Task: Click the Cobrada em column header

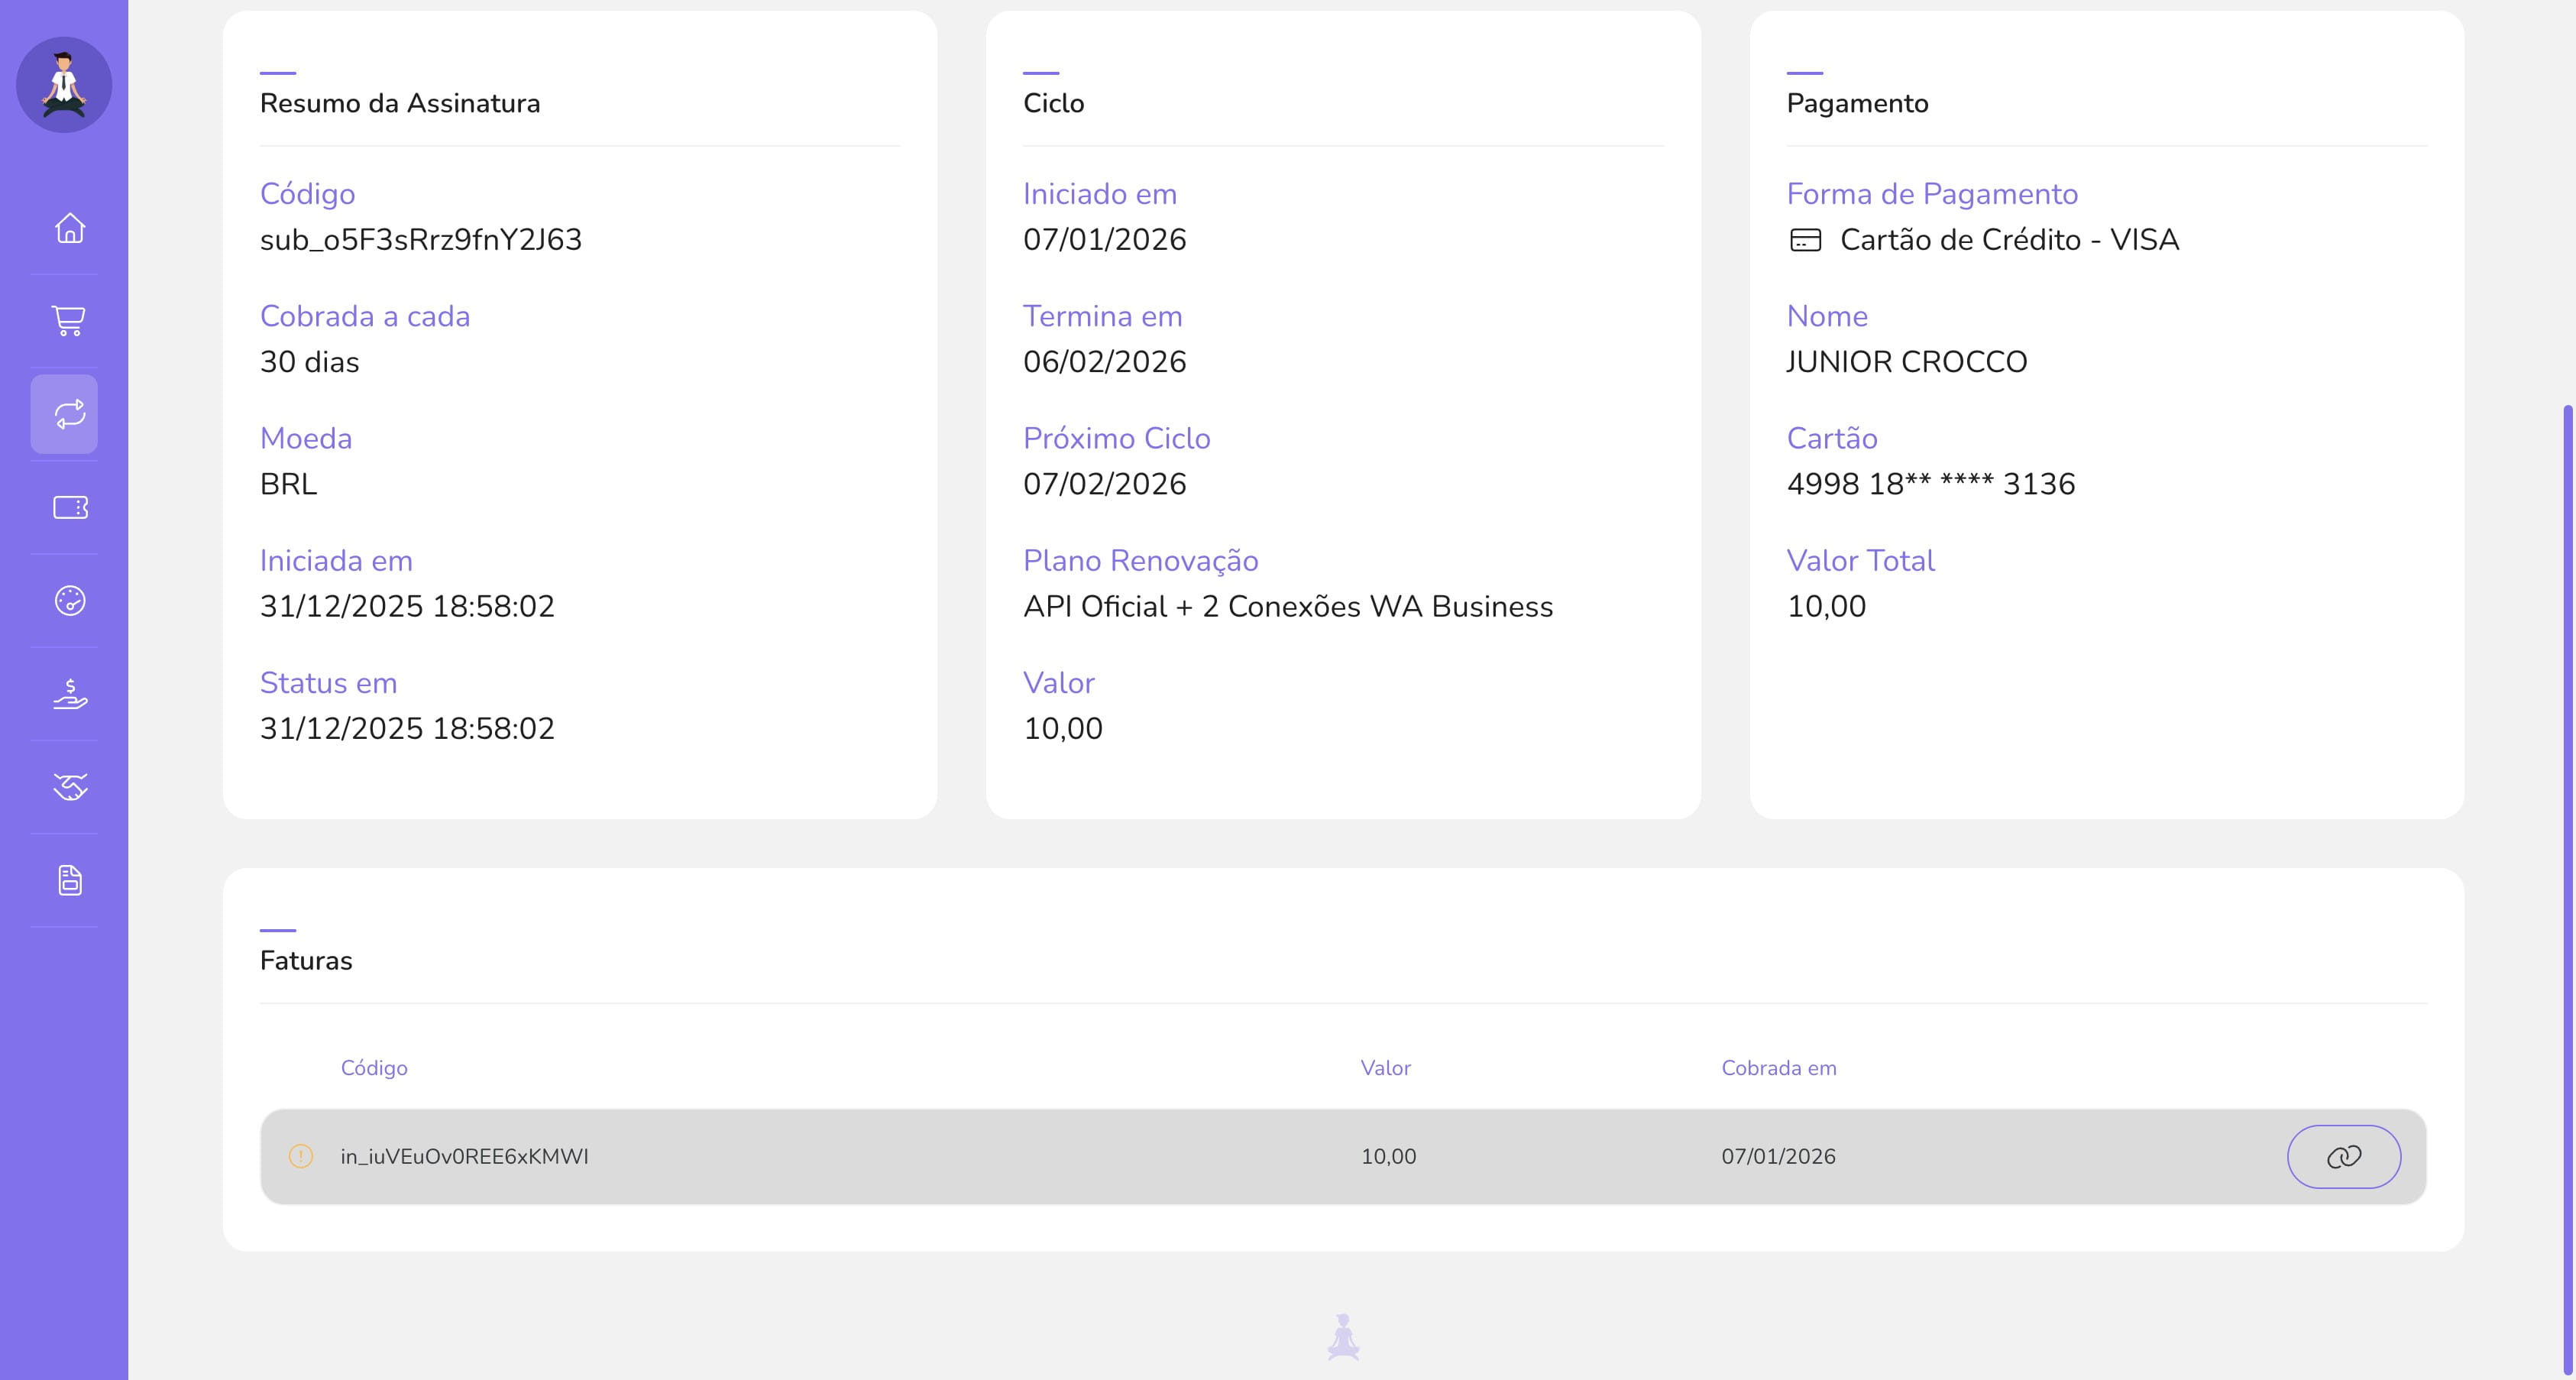Action: pyautogui.click(x=1778, y=1068)
